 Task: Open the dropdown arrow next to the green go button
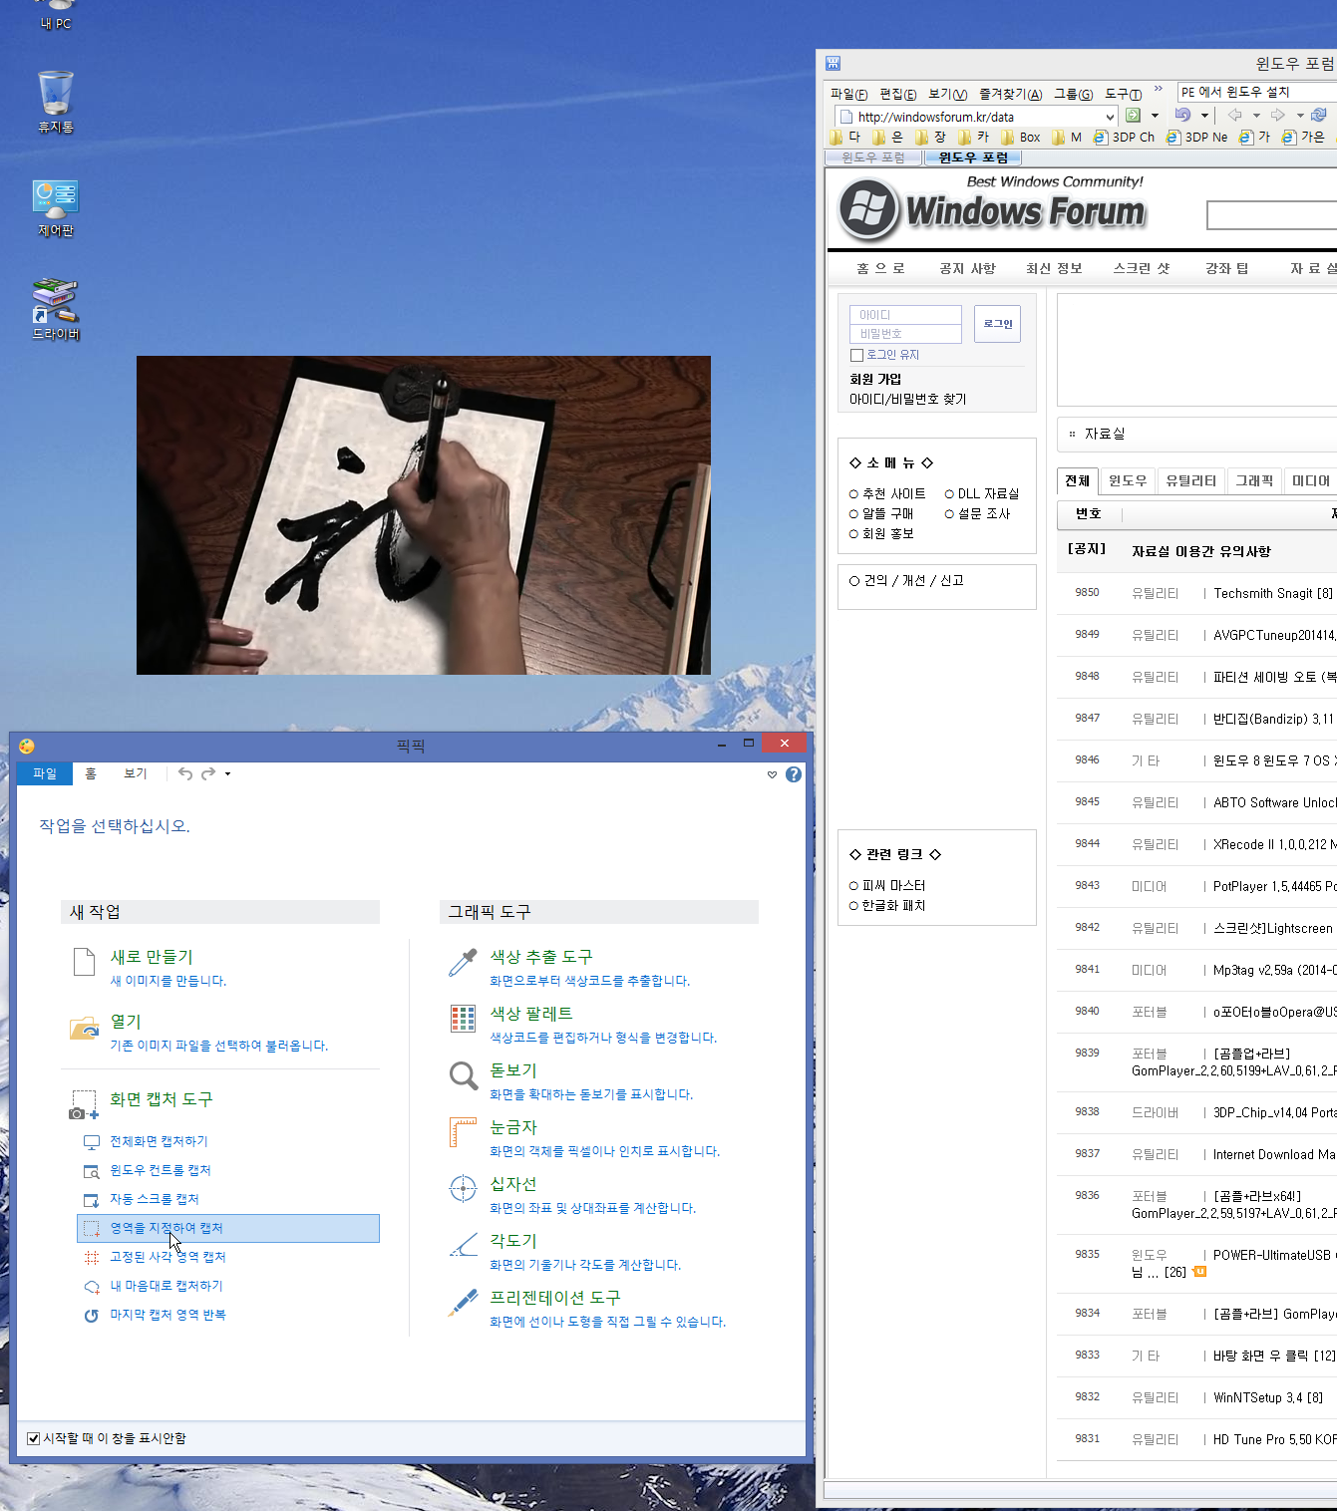pos(1155,116)
